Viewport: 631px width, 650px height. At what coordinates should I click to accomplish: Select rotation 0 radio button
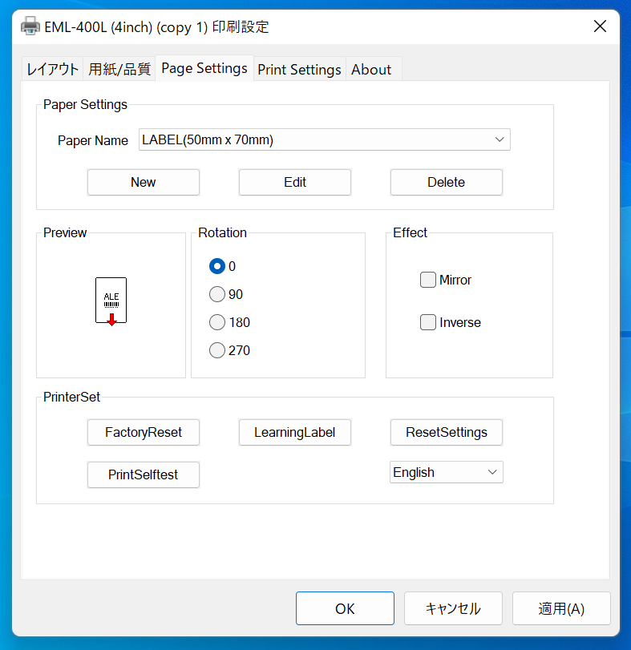pos(217,266)
